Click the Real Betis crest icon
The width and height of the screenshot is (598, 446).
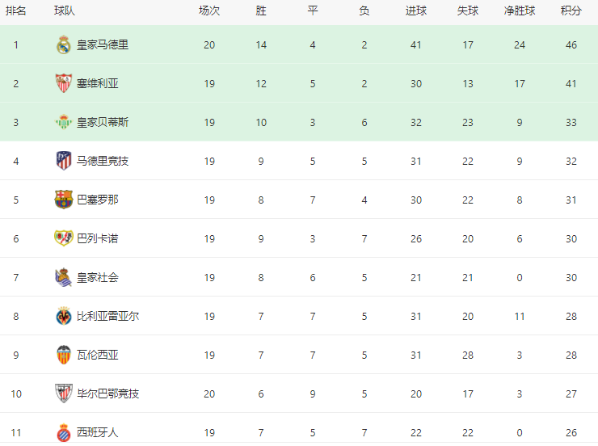(x=64, y=122)
